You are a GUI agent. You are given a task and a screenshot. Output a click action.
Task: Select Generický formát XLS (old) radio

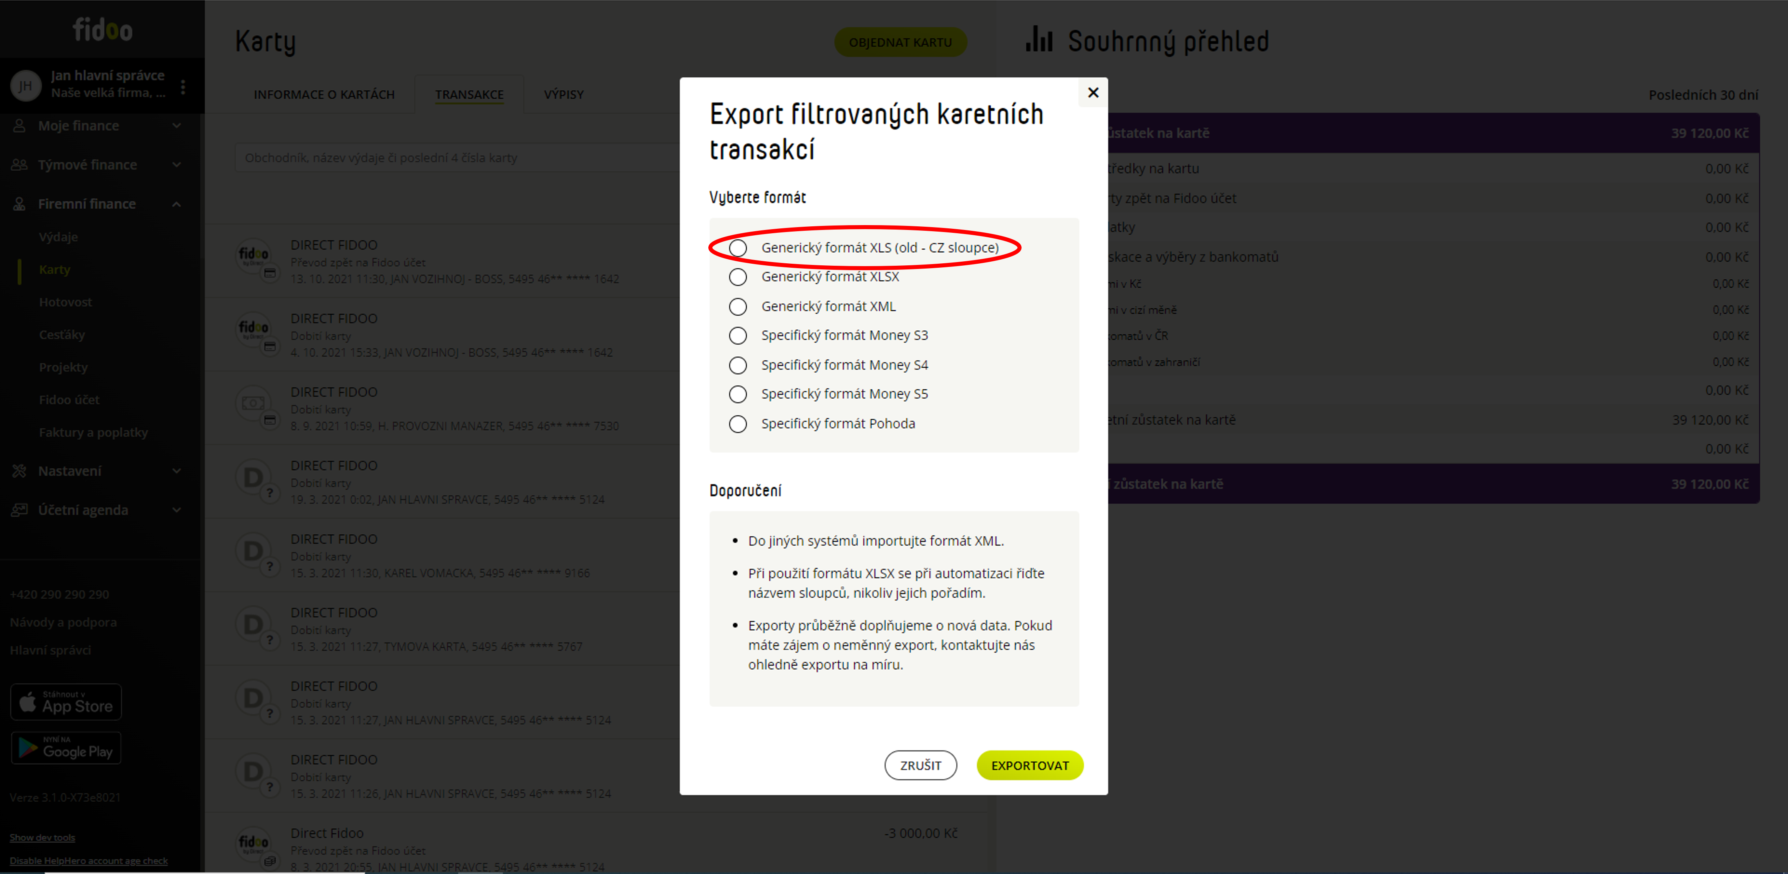(738, 248)
